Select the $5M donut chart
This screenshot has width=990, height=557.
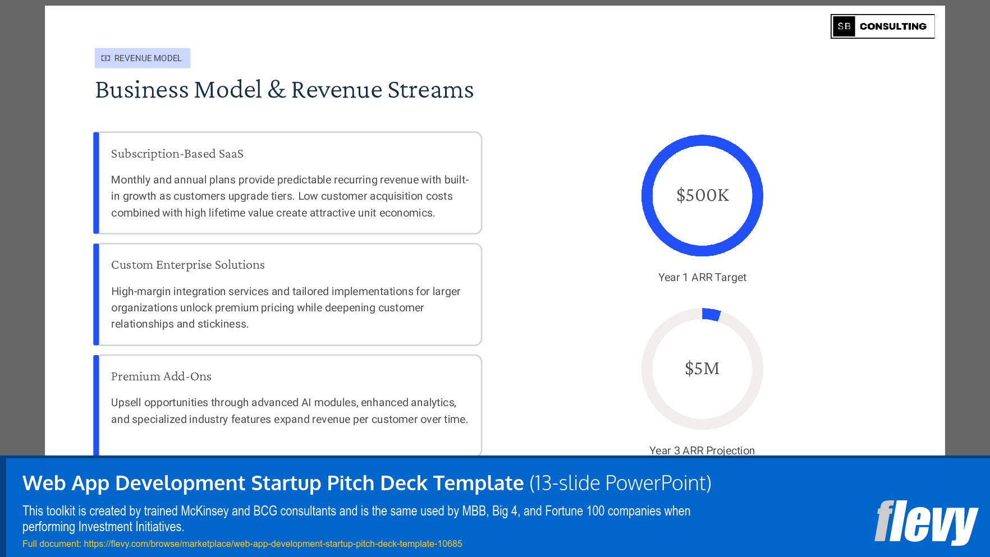702,369
